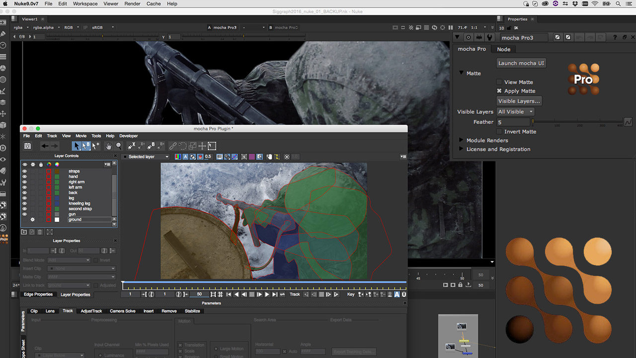Collapse node panel with the top-left triangle
636x358 pixels.
[457, 37]
